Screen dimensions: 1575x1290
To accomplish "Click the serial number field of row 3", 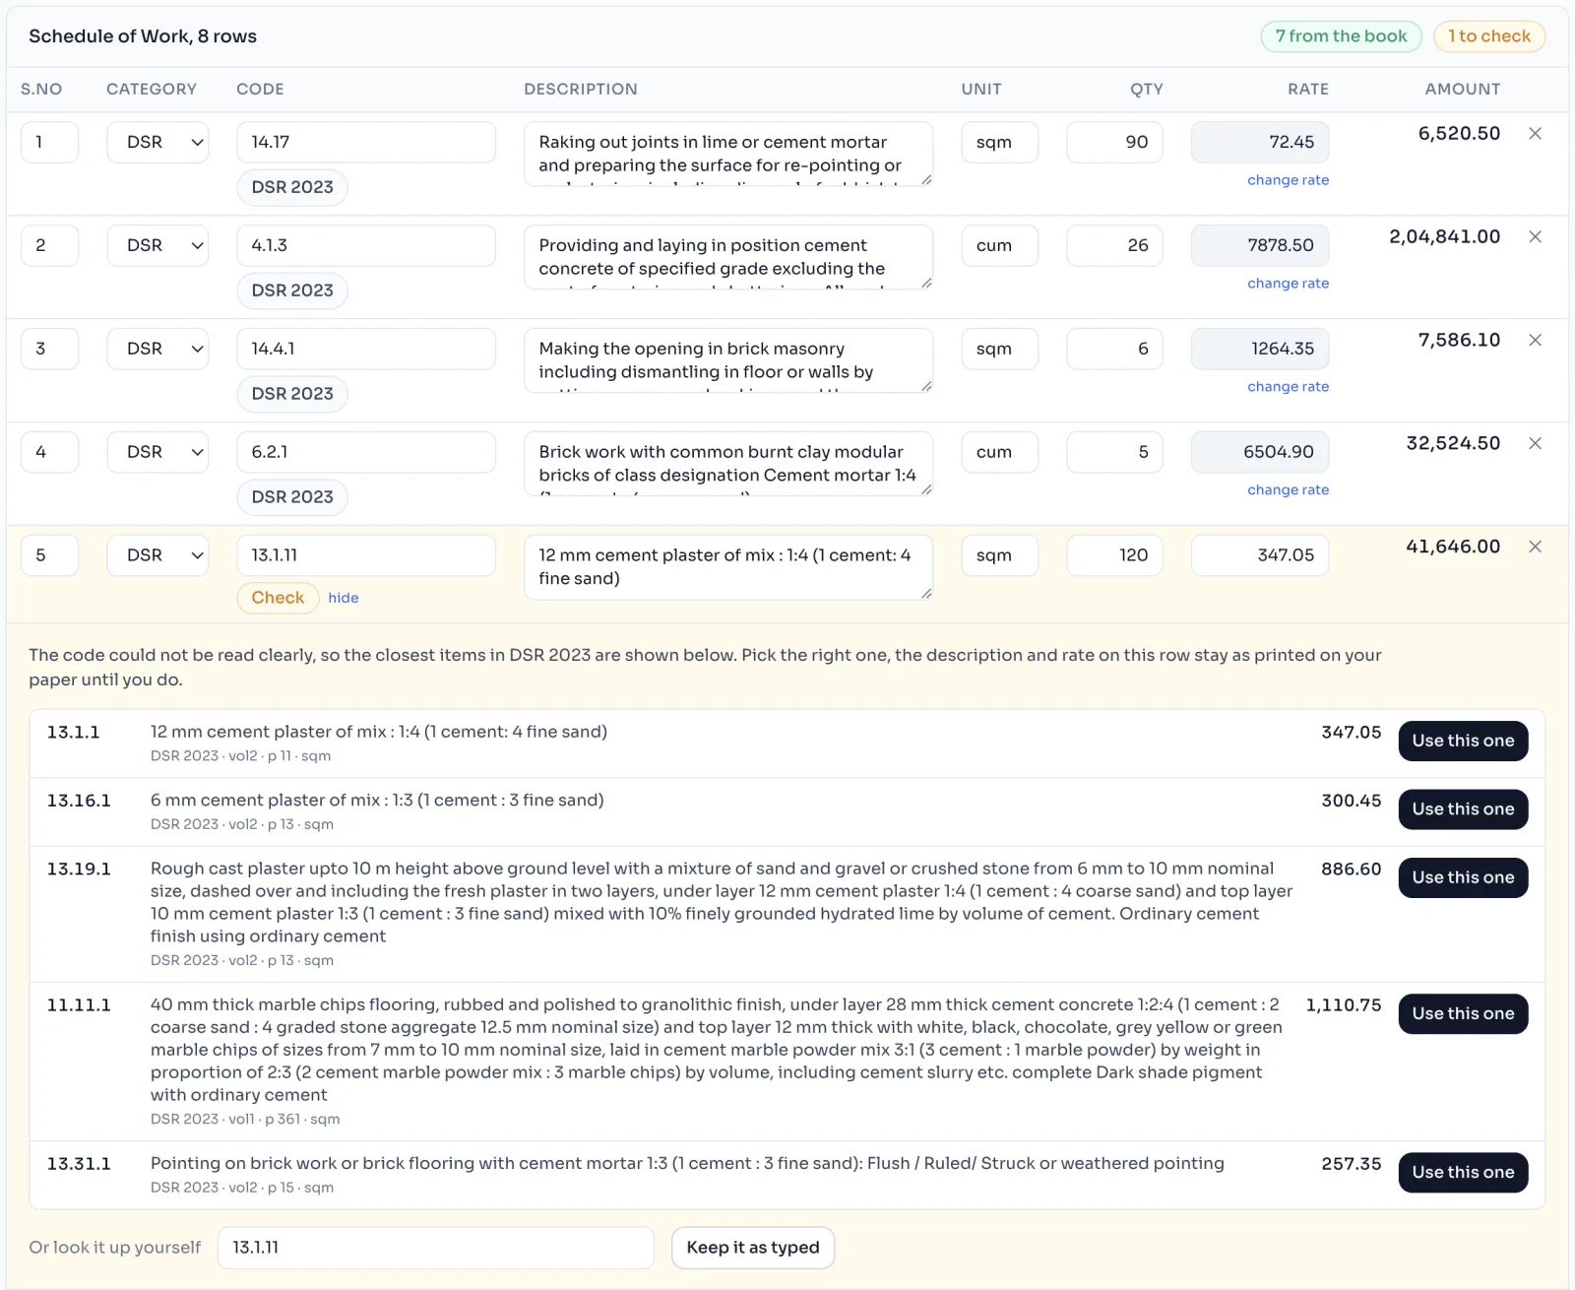I will click(x=49, y=350).
